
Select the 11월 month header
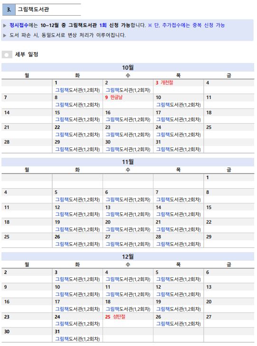(x=128, y=162)
